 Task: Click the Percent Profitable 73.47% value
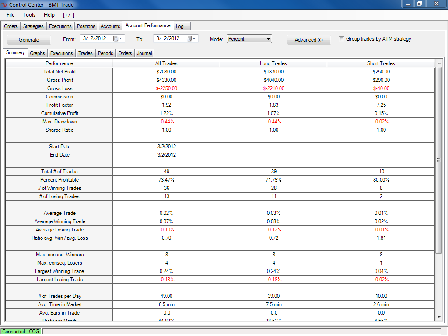[166, 180]
